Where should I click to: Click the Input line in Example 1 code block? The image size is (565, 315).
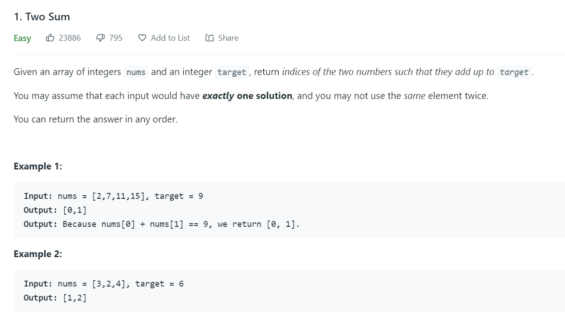tap(113, 196)
